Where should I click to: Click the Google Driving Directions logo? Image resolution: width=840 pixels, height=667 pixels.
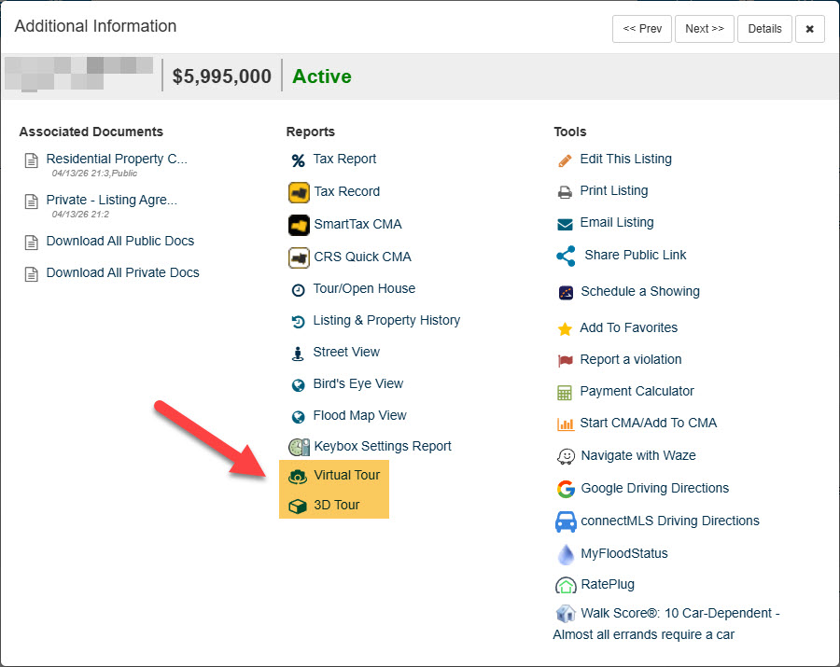pyautogui.click(x=566, y=489)
